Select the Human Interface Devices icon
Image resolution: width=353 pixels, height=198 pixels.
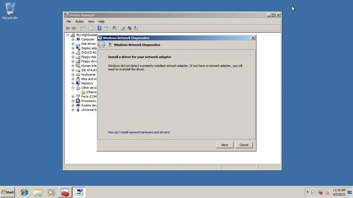point(78,66)
